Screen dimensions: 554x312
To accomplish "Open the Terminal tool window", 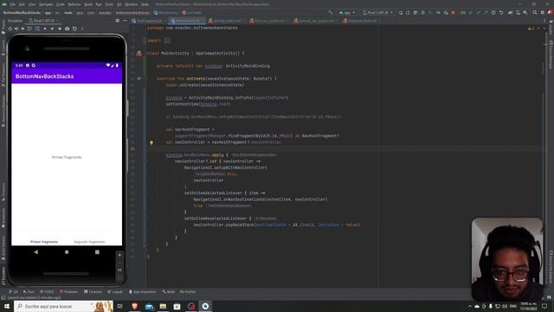I will click(93, 292).
